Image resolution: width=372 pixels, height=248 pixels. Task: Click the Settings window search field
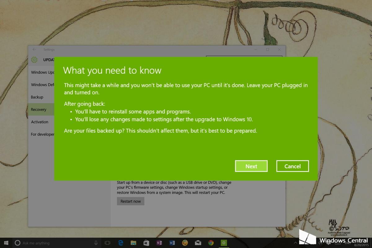click(244, 57)
